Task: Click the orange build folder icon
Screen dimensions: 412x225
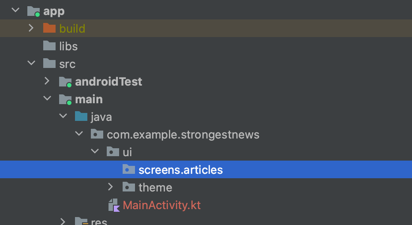Action: pos(49,28)
